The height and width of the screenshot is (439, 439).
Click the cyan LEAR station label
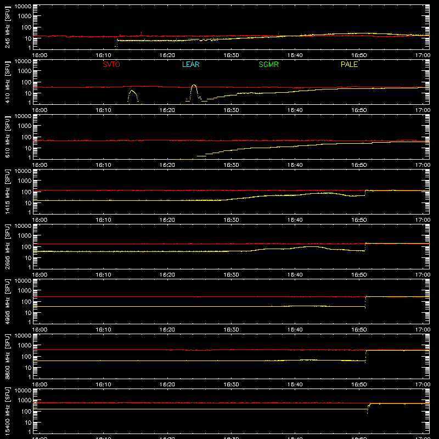pos(190,64)
